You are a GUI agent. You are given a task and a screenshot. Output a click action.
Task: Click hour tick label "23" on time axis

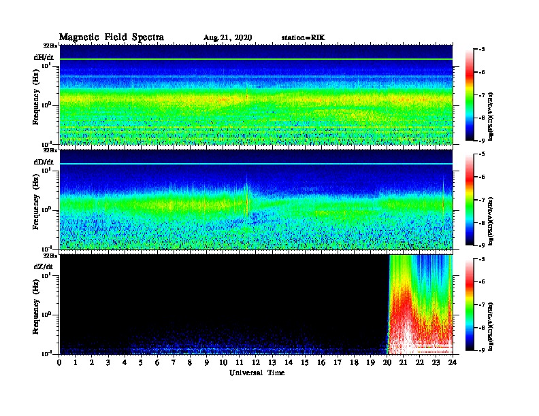pos(436,362)
